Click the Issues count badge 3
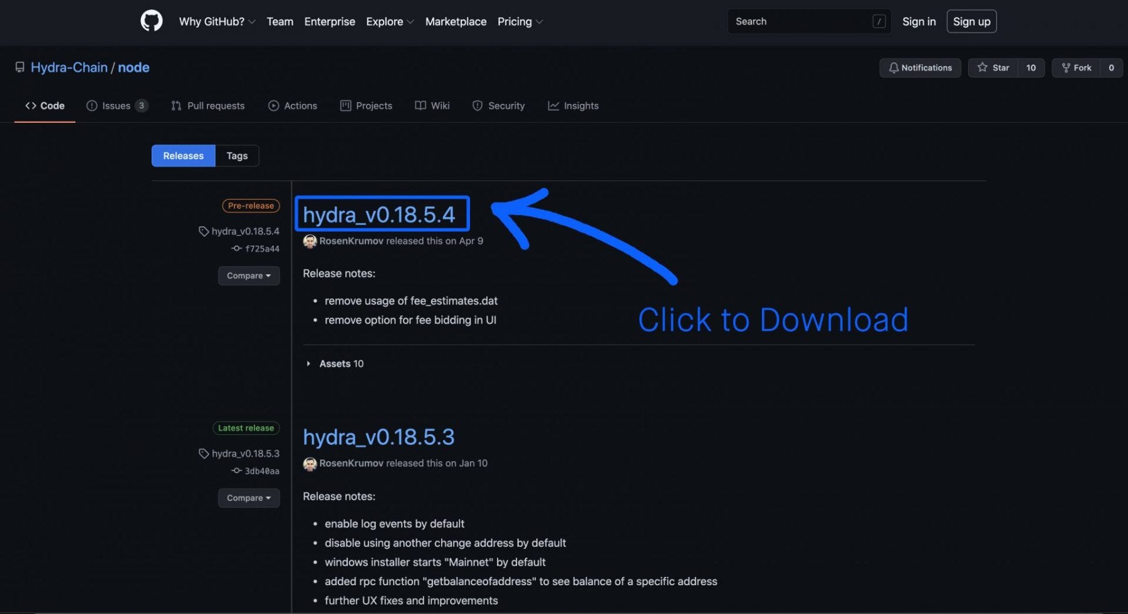This screenshot has height=614, width=1128. coord(142,106)
